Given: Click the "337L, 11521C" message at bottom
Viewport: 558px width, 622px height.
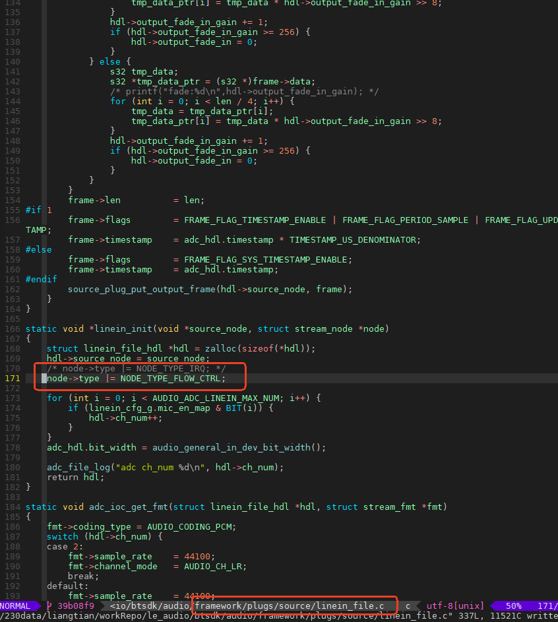Looking at the screenshot, I should (490, 615).
